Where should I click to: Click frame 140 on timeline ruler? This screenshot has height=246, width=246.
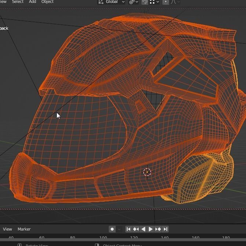[x=165, y=238]
